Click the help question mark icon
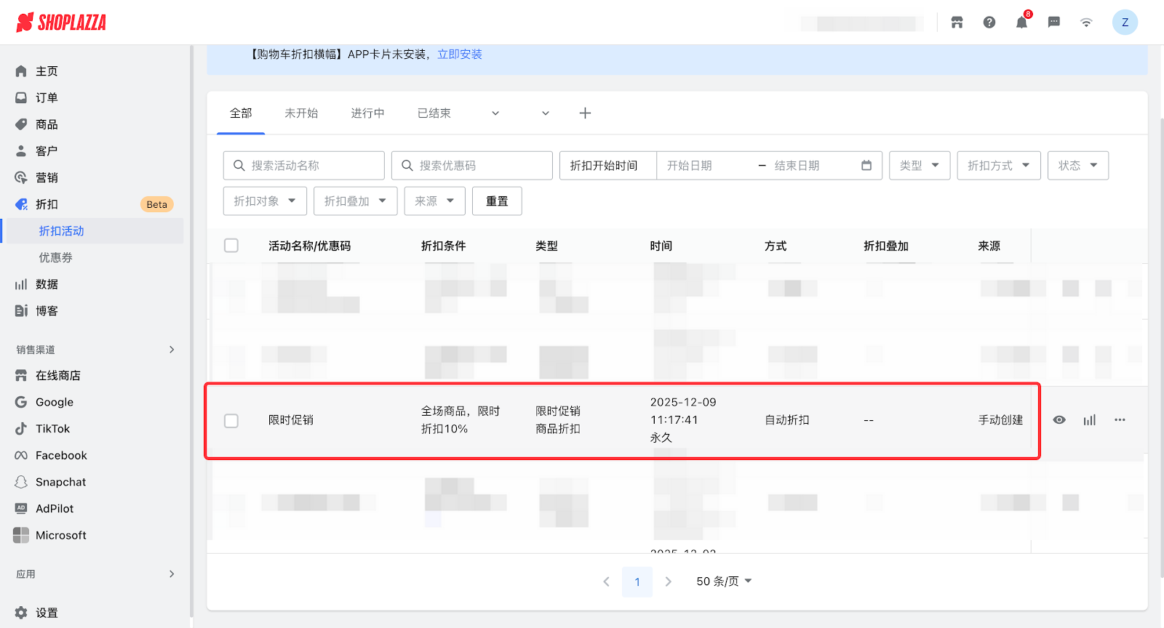The image size is (1164, 628). click(x=989, y=23)
